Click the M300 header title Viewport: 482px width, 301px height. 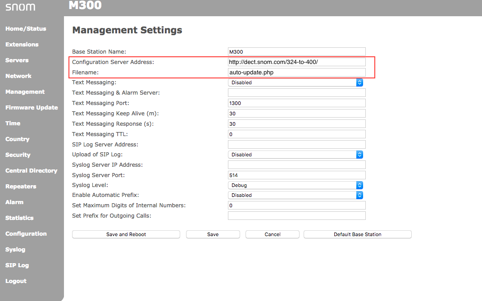pos(85,5)
